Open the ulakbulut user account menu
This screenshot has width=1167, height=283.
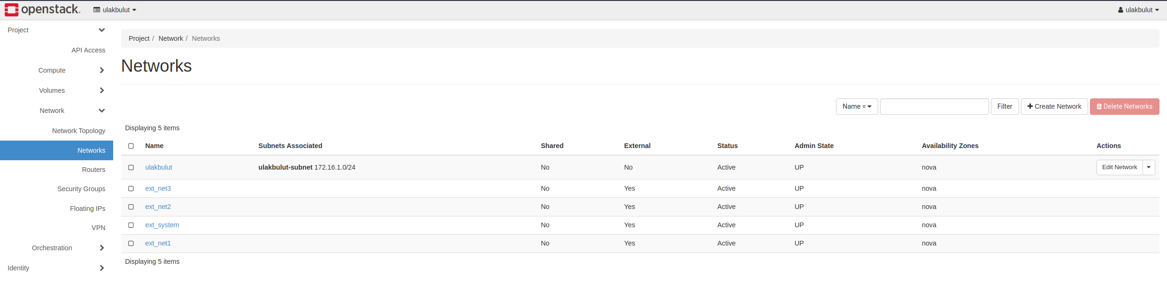[x=1138, y=10]
